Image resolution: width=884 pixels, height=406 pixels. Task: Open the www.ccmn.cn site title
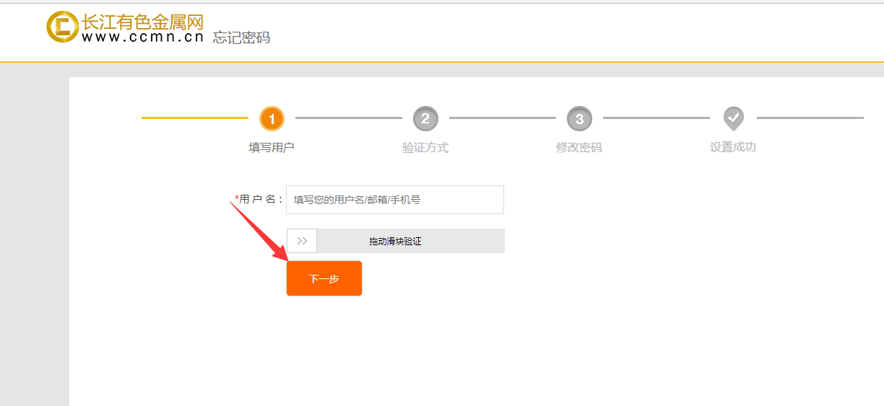143,37
